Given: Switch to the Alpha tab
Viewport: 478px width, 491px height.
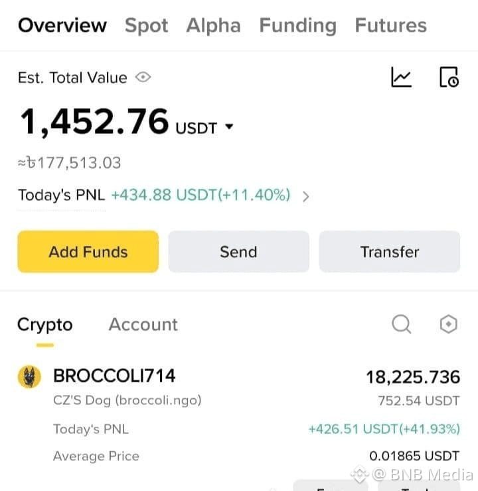Looking at the screenshot, I should point(214,25).
